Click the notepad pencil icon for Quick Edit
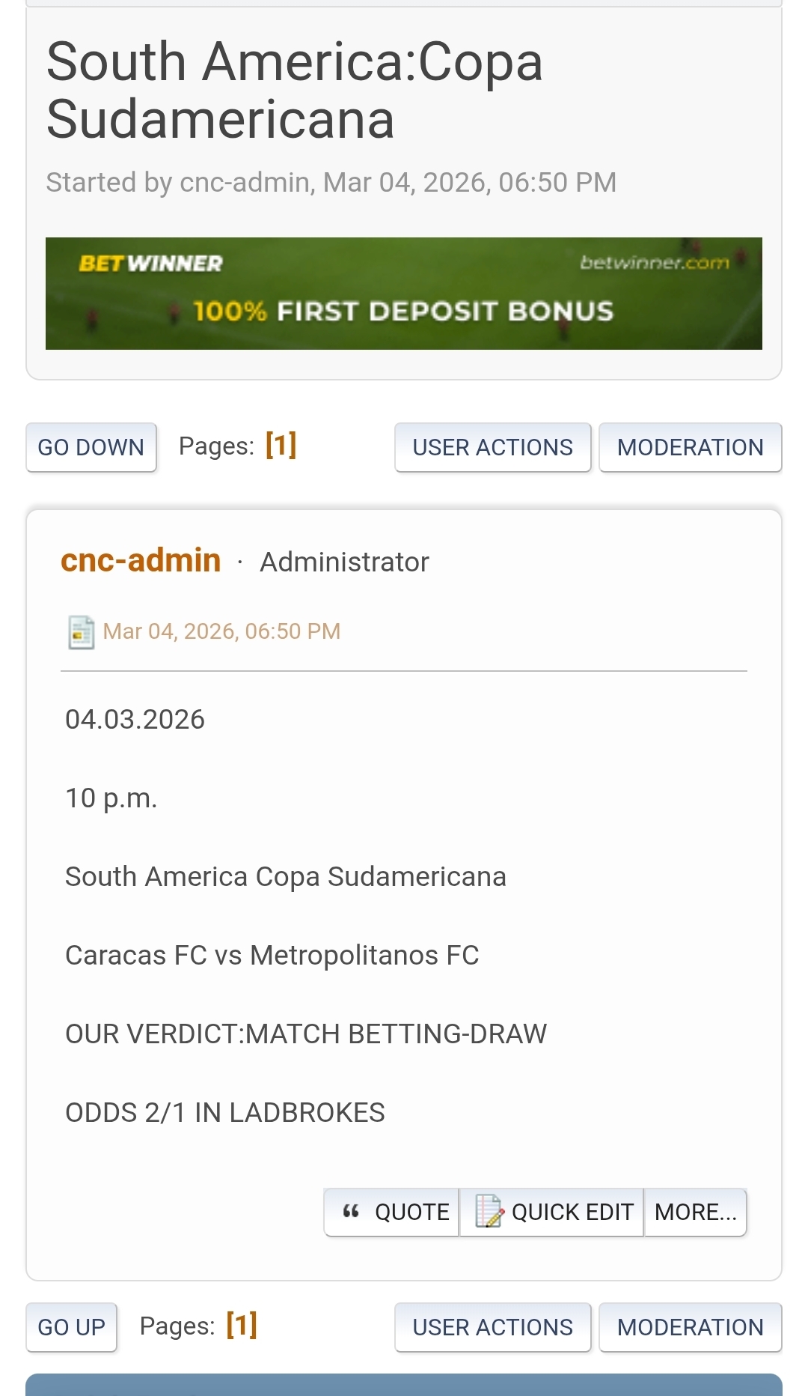This screenshot has width=808, height=1396. click(489, 1211)
